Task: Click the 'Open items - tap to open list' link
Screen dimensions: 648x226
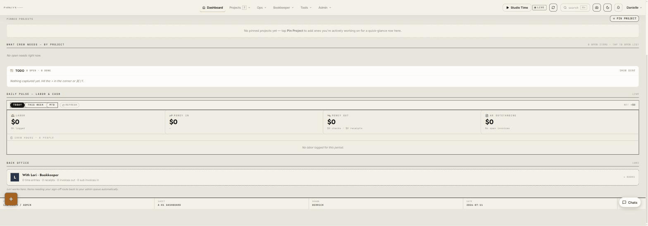Action: (x=613, y=45)
